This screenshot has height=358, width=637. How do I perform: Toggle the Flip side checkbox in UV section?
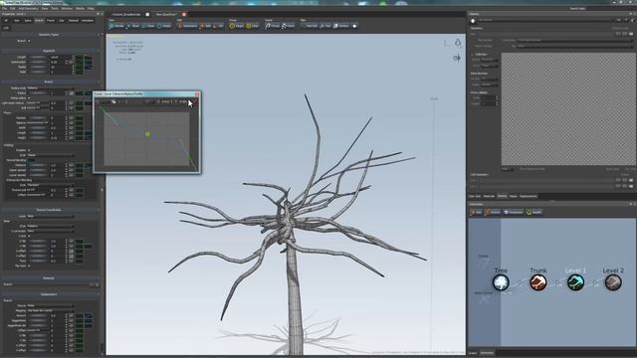point(29,266)
